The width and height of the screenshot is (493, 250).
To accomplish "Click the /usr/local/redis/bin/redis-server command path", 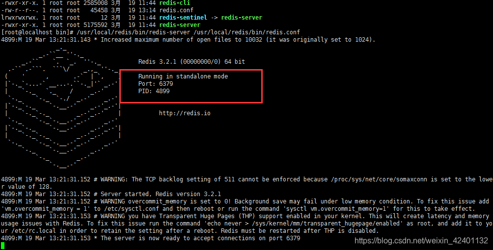I will point(133,32).
